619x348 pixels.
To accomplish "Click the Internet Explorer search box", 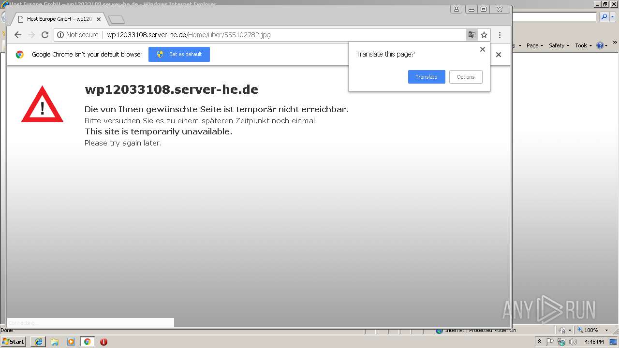I will point(554,17).
